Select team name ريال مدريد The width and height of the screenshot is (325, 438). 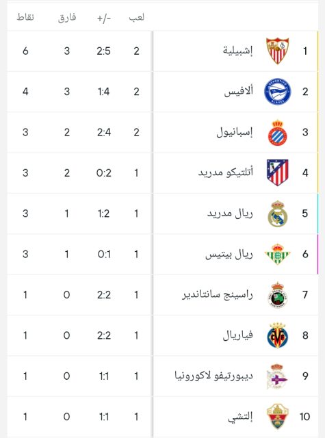pyautogui.click(x=230, y=214)
